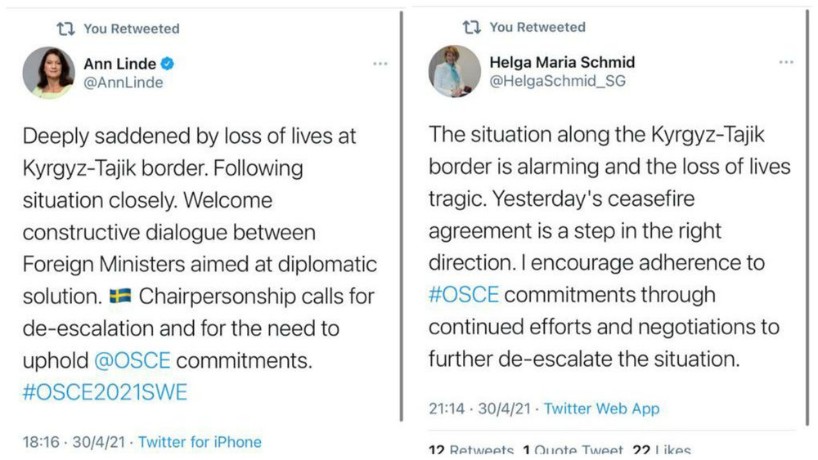Image resolution: width=818 pixels, height=460 pixels.
Task: Open the #OSCE2021SWE hashtag
Action: pyautogui.click(x=105, y=392)
